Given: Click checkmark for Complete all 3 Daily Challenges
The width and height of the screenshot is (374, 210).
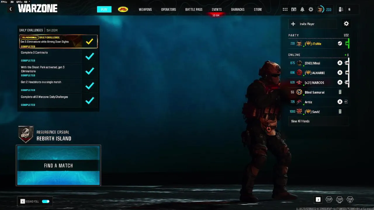Looking at the screenshot, I should (90, 100).
